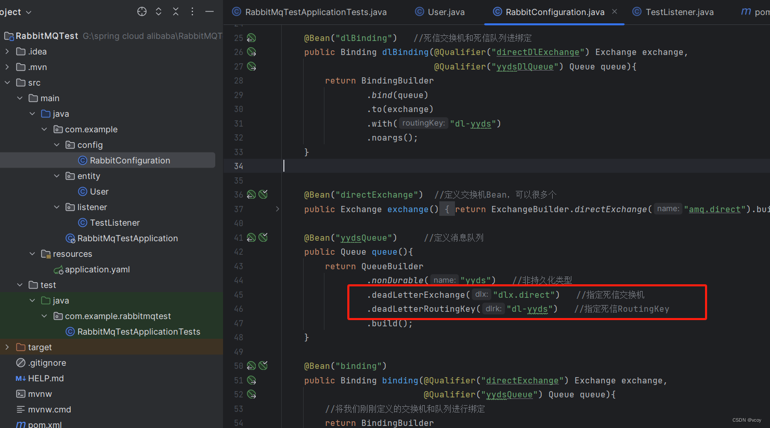Switch to TestListener.java tab

tap(673, 12)
